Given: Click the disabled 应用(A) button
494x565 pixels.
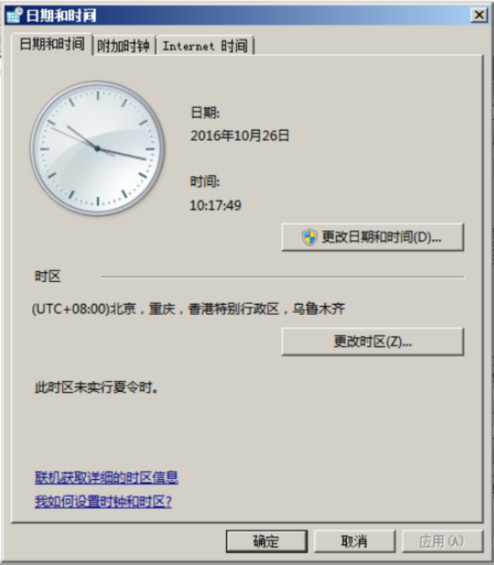Looking at the screenshot, I should pyautogui.click(x=442, y=541).
